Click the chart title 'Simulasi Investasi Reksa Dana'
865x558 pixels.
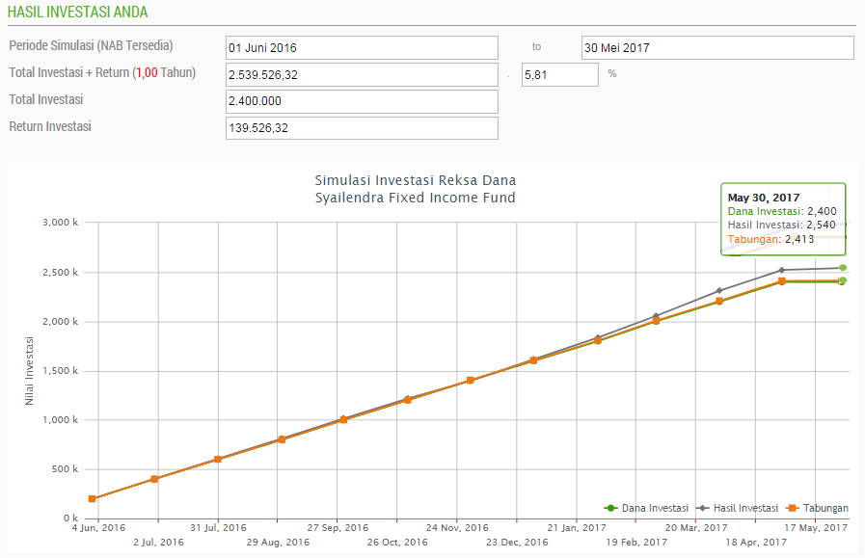point(416,180)
